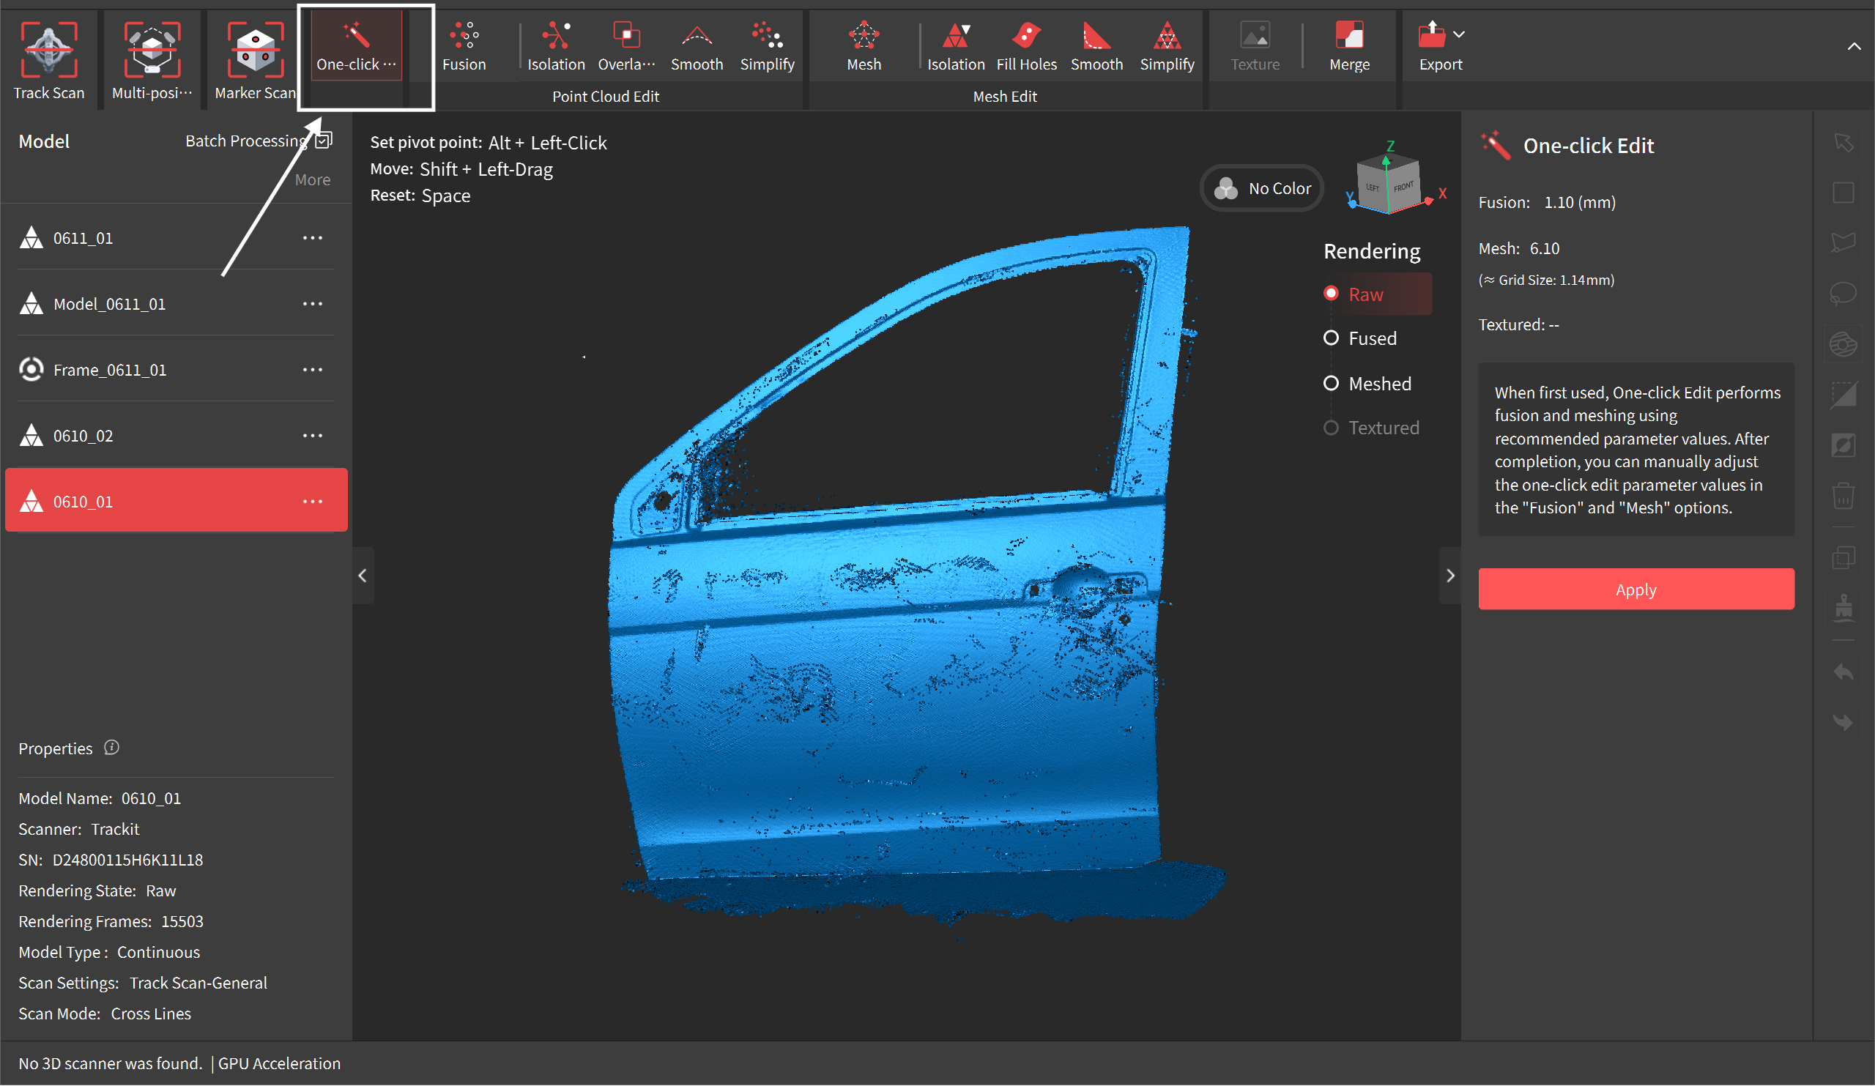Toggle the Batch Processing checkbox
The image size is (1875, 1086).
[323, 141]
